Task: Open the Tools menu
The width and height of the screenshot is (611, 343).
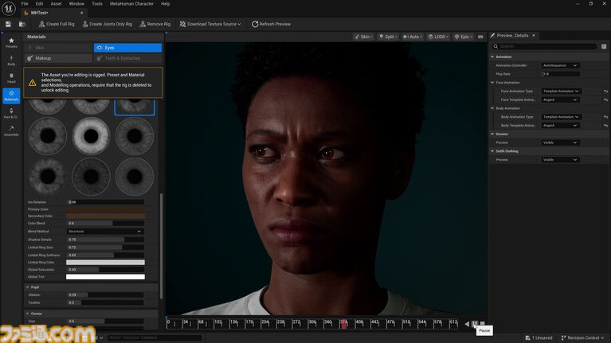Action: pyautogui.click(x=97, y=3)
